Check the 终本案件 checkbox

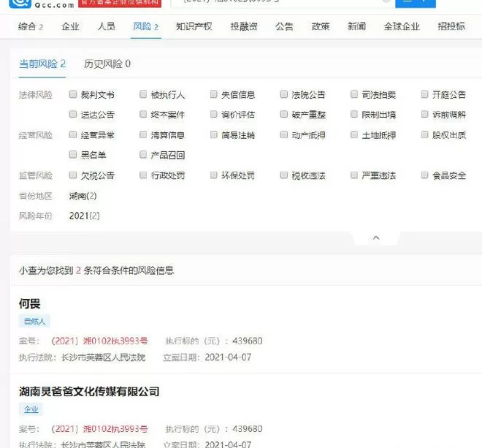(x=143, y=114)
